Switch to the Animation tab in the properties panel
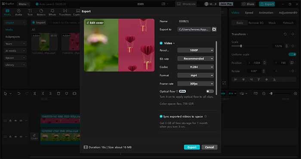The height and width of the screenshot is (159, 301). tap(266, 12)
